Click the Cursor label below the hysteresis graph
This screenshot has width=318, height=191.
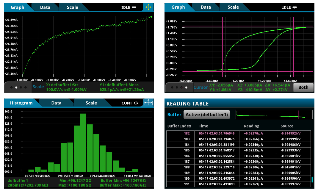tap(200, 87)
